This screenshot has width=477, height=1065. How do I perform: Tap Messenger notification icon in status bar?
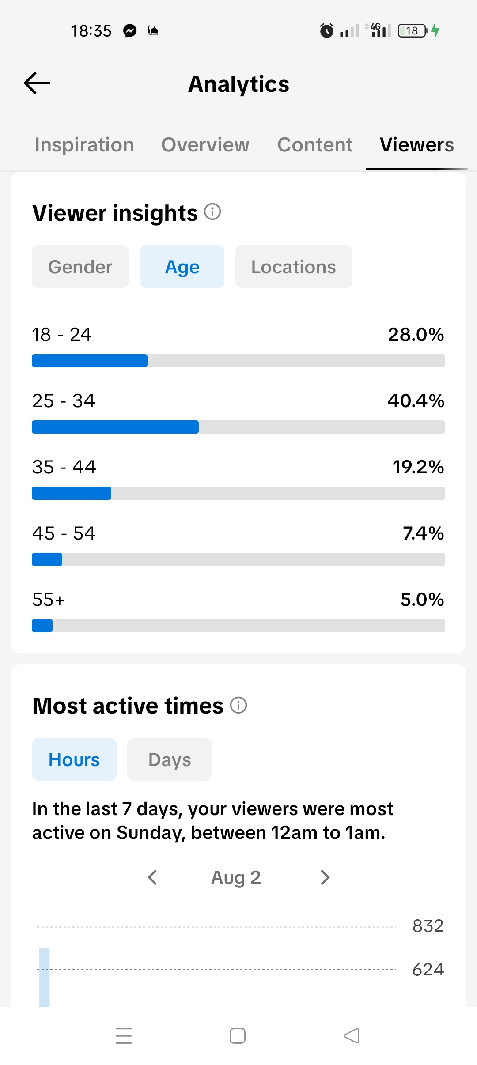click(130, 30)
